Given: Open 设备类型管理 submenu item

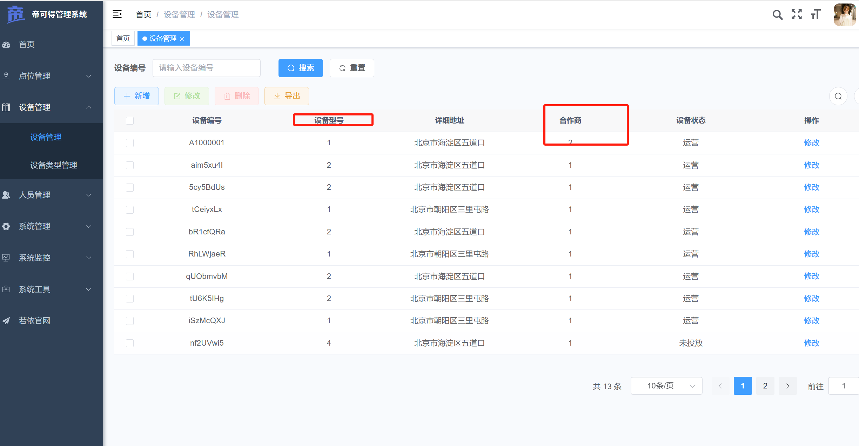Looking at the screenshot, I should [x=54, y=165].
